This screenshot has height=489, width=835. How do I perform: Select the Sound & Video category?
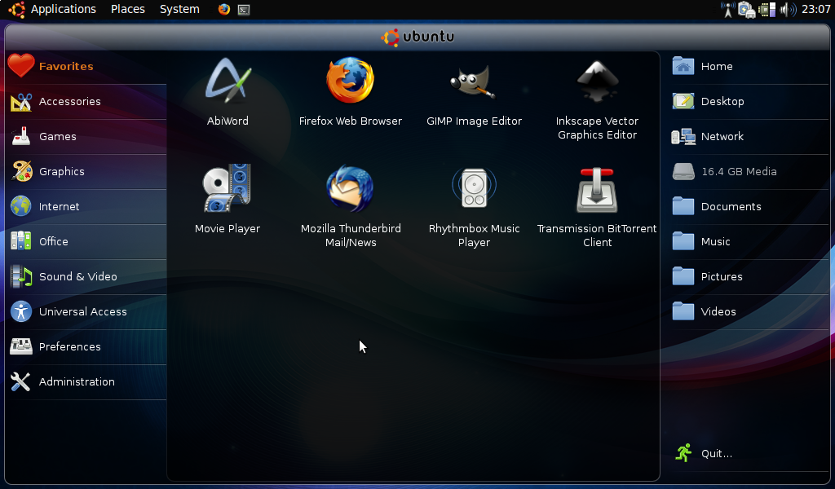pos(86,276)
